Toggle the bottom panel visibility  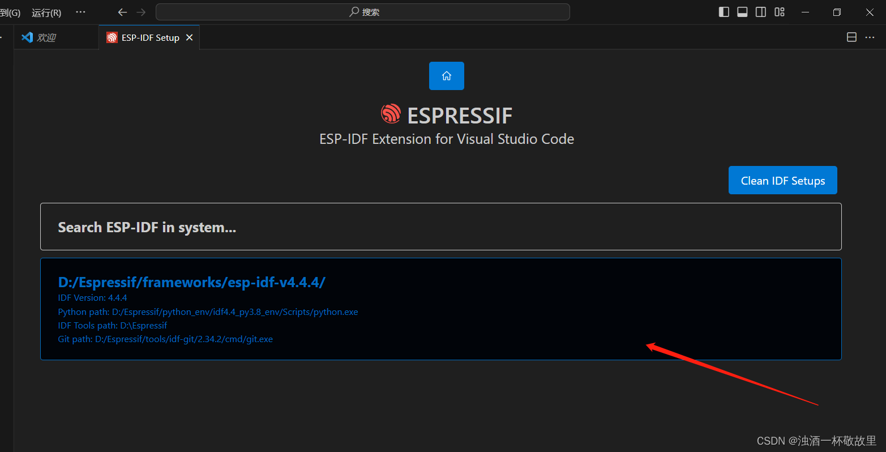(x=742, y=11)
